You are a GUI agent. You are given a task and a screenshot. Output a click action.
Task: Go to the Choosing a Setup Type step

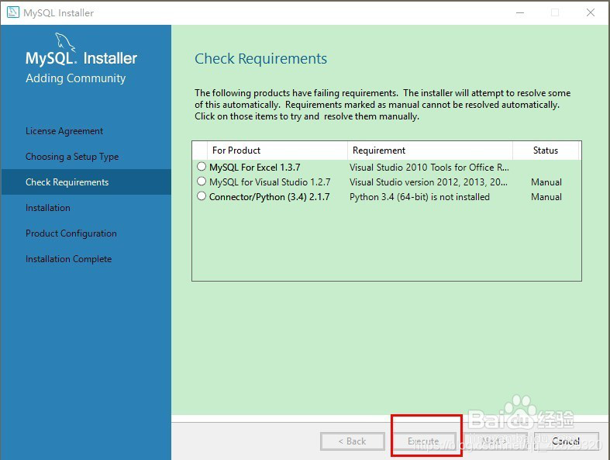pos(72,157)
